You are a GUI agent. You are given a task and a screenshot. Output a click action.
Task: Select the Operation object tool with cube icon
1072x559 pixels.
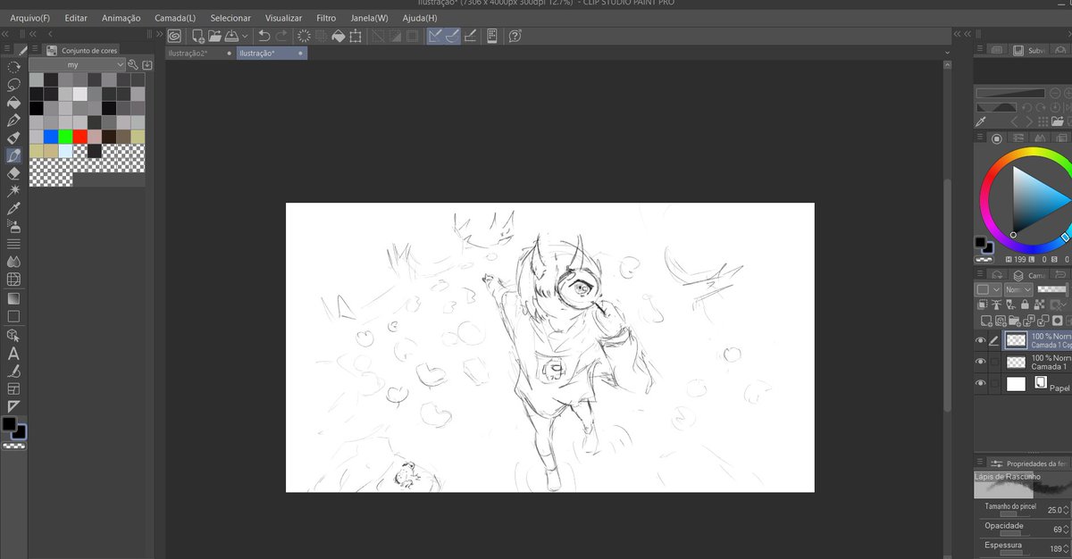pyautogui.click(x=13, y=335)
